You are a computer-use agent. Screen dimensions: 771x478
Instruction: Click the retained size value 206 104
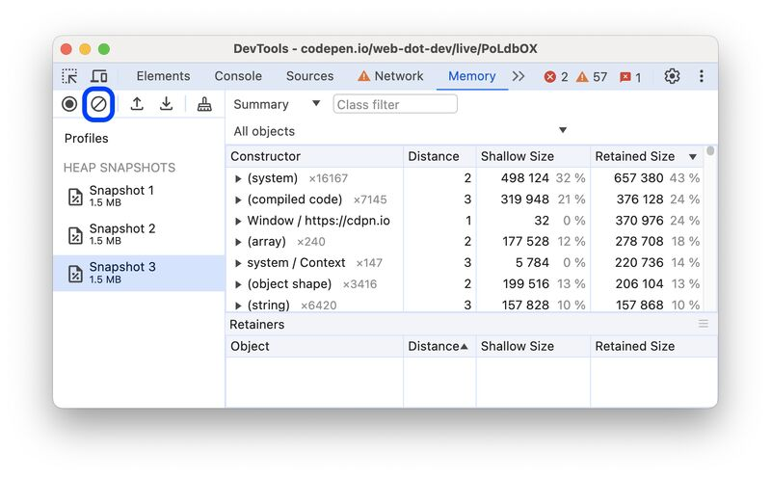click(639, 283)
